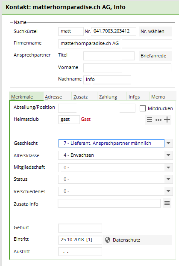The image size is (179, 266).
Task: Open Heimatclub list icon
Action: click(150, 120)
